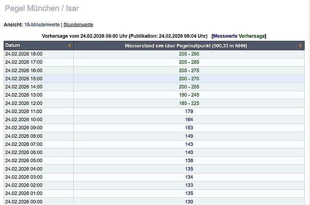Click the Messwerte legend label
This screenshot has height=205, width=310.
(226, 36)
